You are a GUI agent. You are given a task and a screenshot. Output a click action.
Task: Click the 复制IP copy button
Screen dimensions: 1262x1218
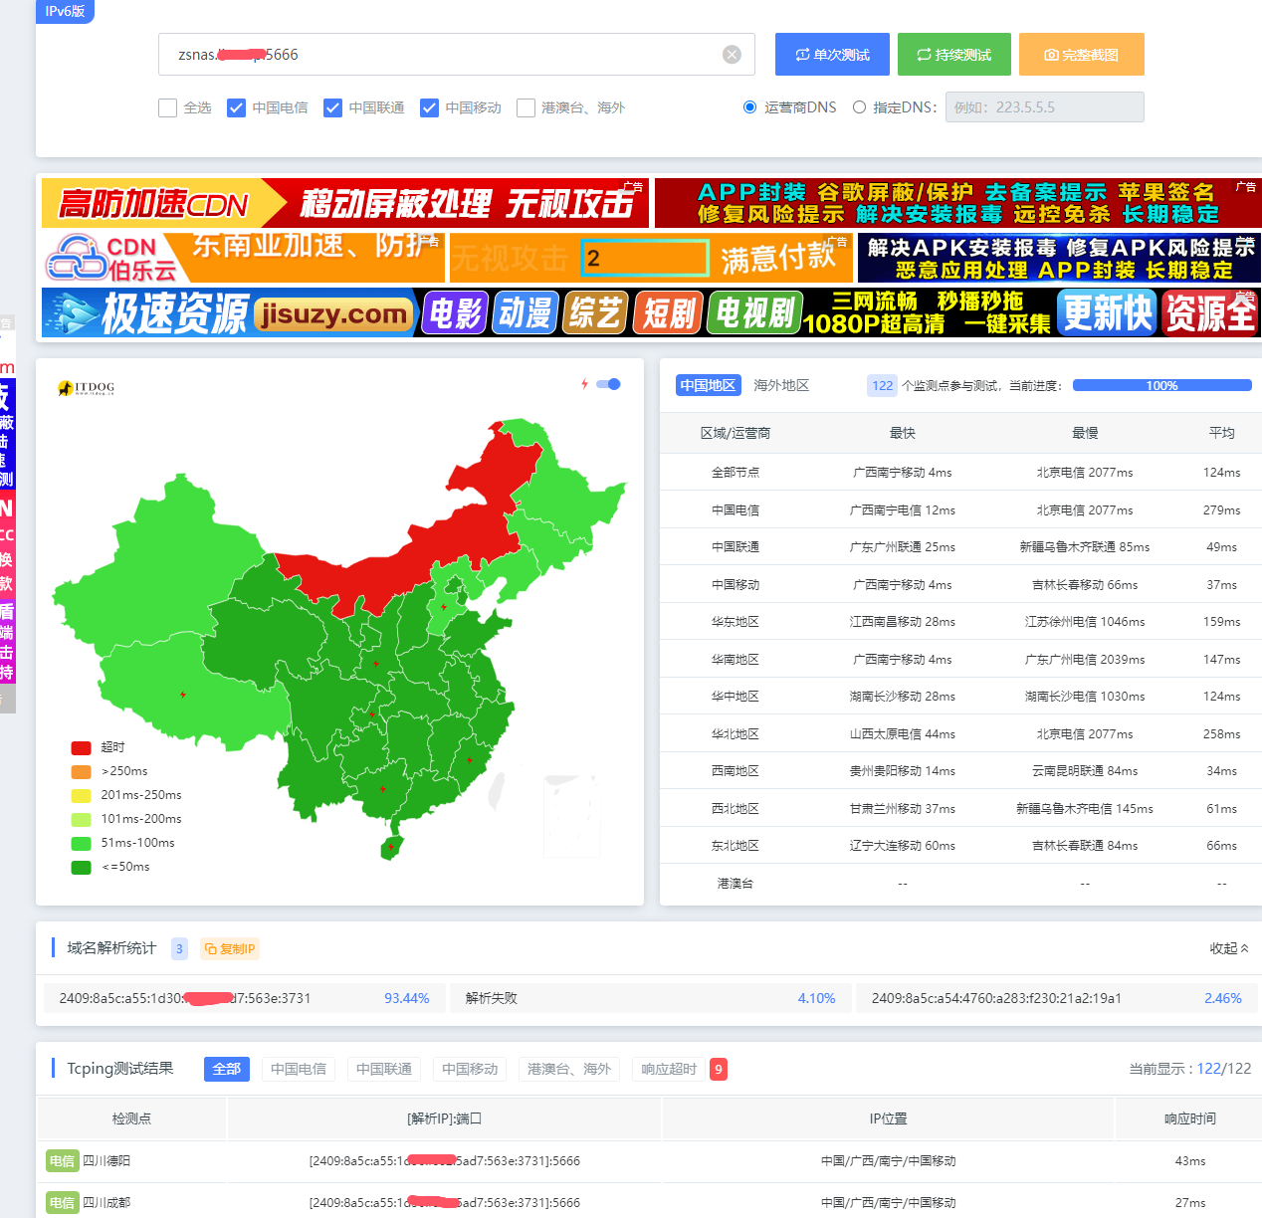point(230,948)
